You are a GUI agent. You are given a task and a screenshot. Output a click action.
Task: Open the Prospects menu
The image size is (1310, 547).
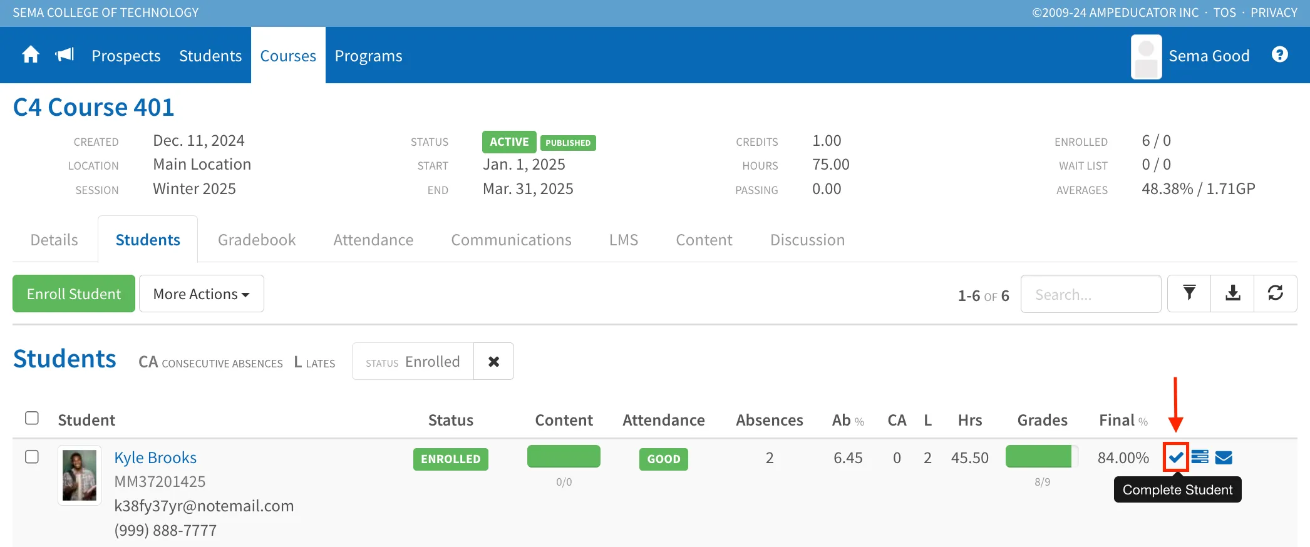click(126, 56)
